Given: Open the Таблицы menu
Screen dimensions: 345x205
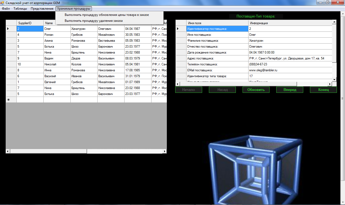Looking at the screenshot, I should click(x=20, y=9).
